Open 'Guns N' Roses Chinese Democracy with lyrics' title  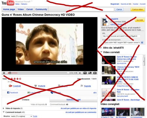coord(127,58)
